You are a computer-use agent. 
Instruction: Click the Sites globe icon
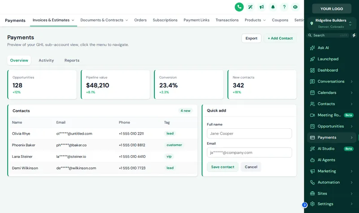[x=312, y=194]
